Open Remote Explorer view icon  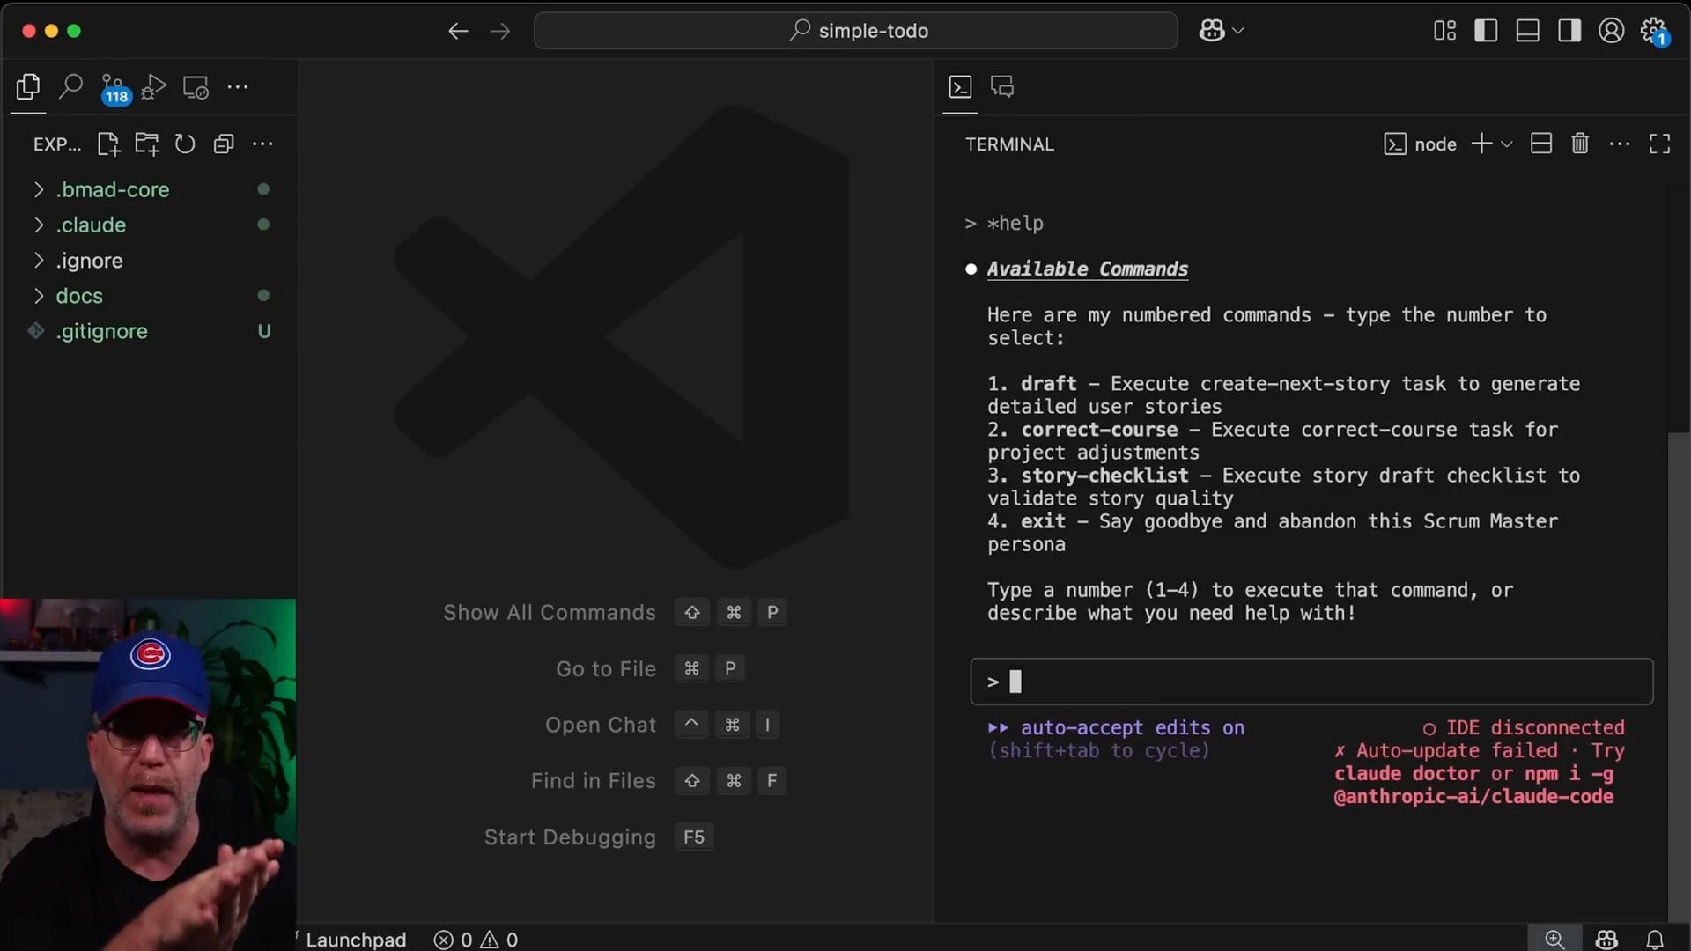point(196,87)
